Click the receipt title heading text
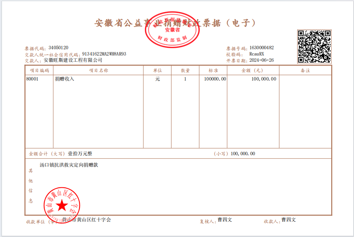Image resolution: width=354 pixels, height=237 pixels. (x=175, y=23)
